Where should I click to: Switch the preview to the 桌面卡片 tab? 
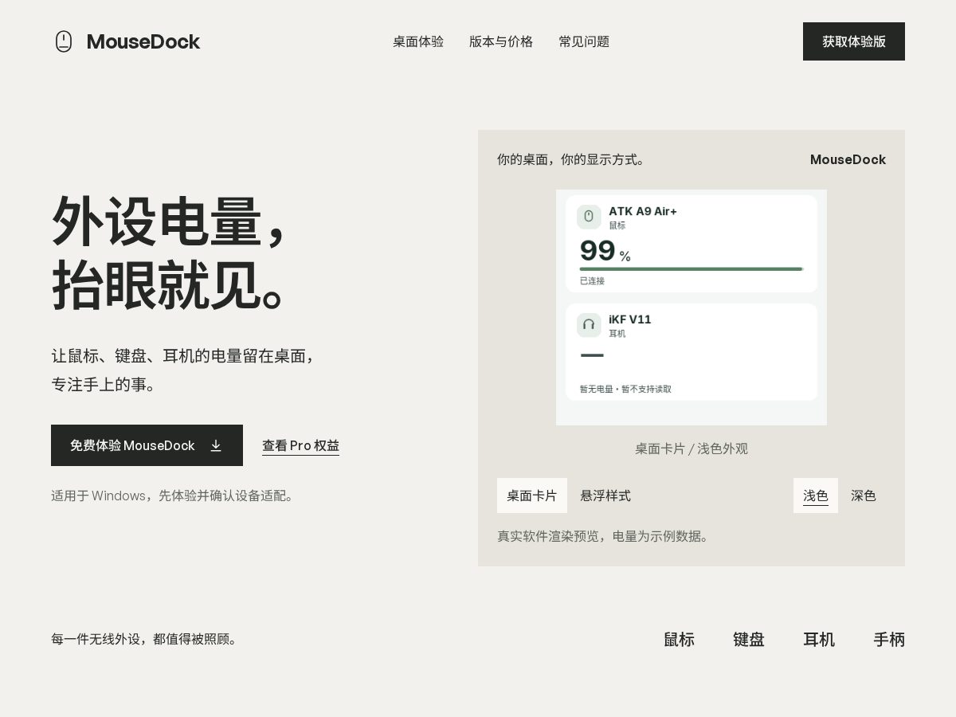[532, 496]
